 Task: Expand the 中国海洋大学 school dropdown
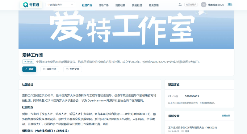(x=60, y=5)
